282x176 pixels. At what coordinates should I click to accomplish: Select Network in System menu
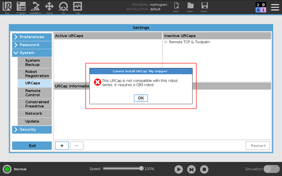35,113
